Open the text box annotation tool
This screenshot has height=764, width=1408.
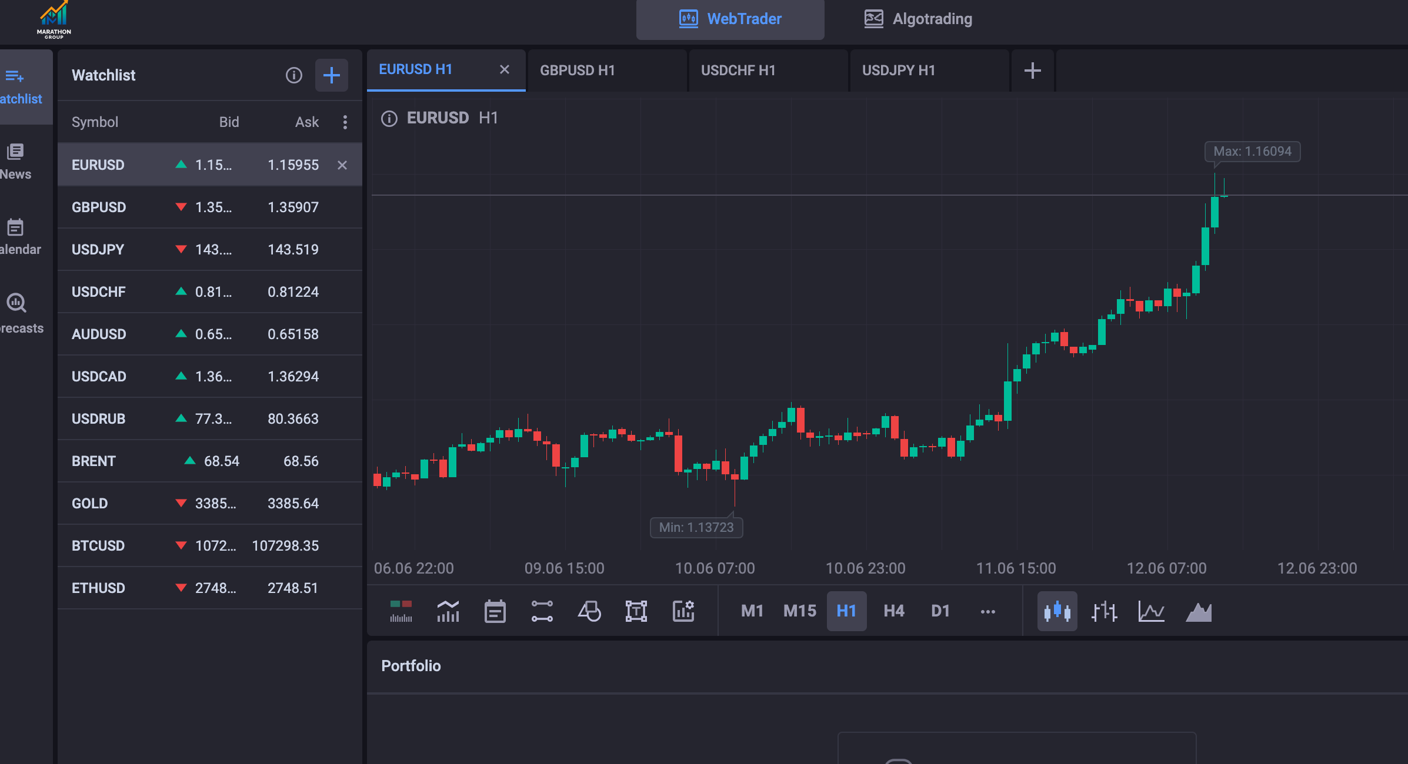tap(636, 611)
